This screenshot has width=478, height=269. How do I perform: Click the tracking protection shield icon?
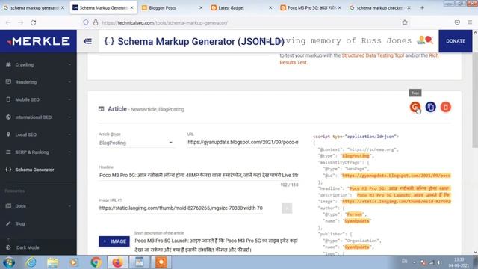pos(86,22)
